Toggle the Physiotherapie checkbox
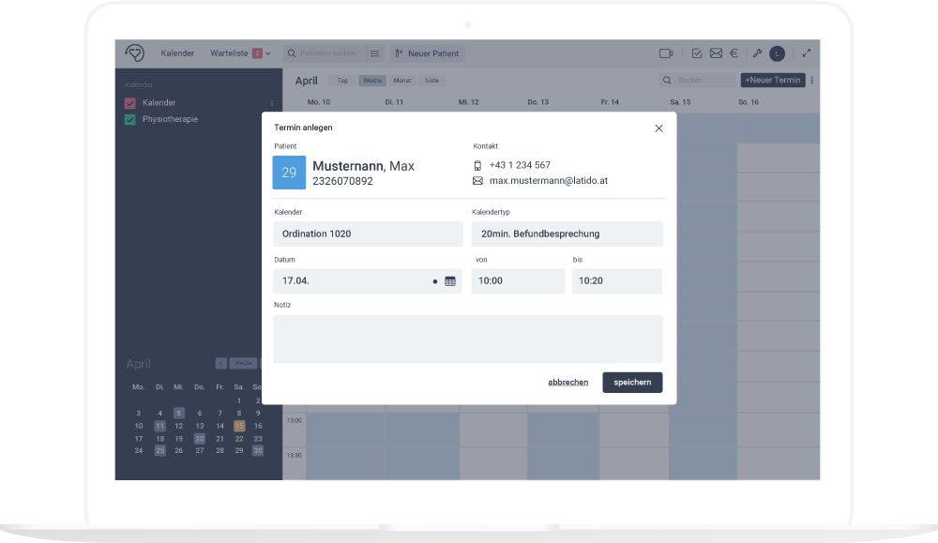The image size is (938, 543). 129,119
